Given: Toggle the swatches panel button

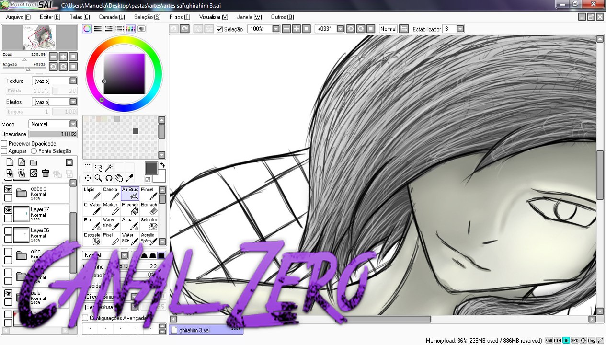Looking at the screenshot, I should pos(130,29).
